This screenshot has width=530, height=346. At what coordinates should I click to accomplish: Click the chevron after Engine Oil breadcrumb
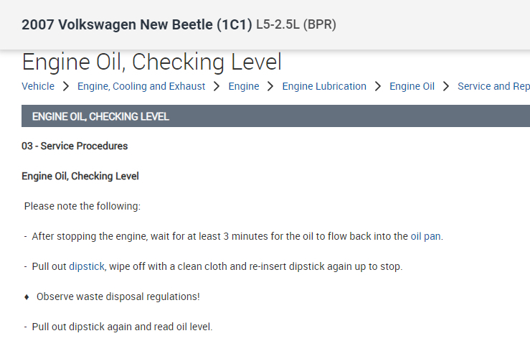(446, 86)
